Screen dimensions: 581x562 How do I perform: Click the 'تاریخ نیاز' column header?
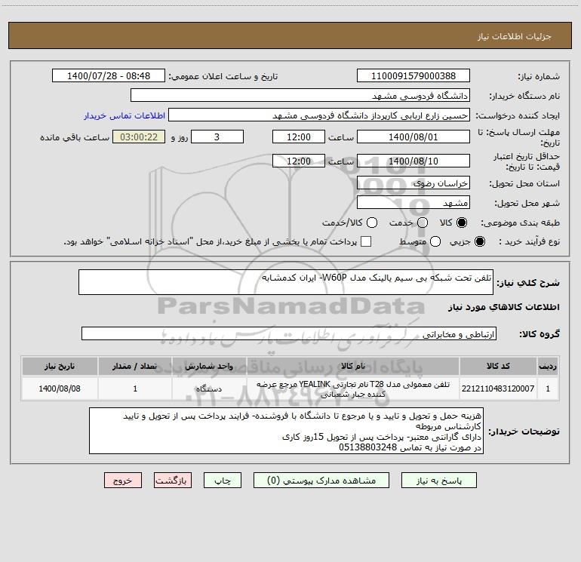pyautogui.click(x=60, y=366)
